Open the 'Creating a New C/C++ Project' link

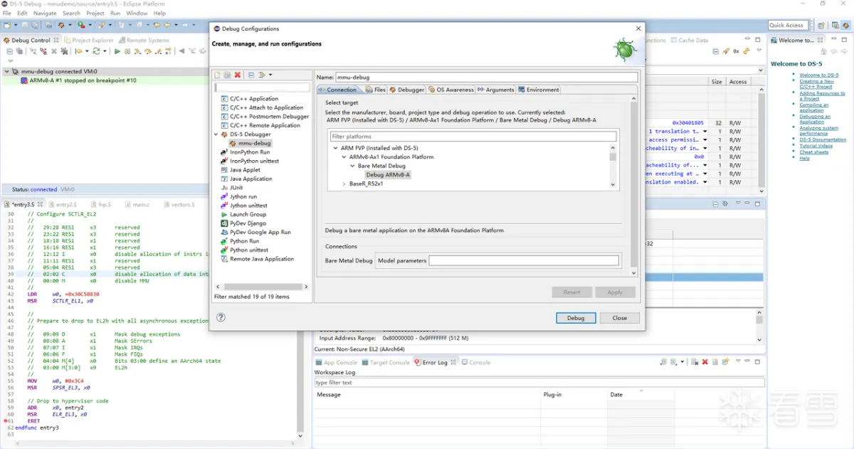pyautogui.click(x=816, y=84)
